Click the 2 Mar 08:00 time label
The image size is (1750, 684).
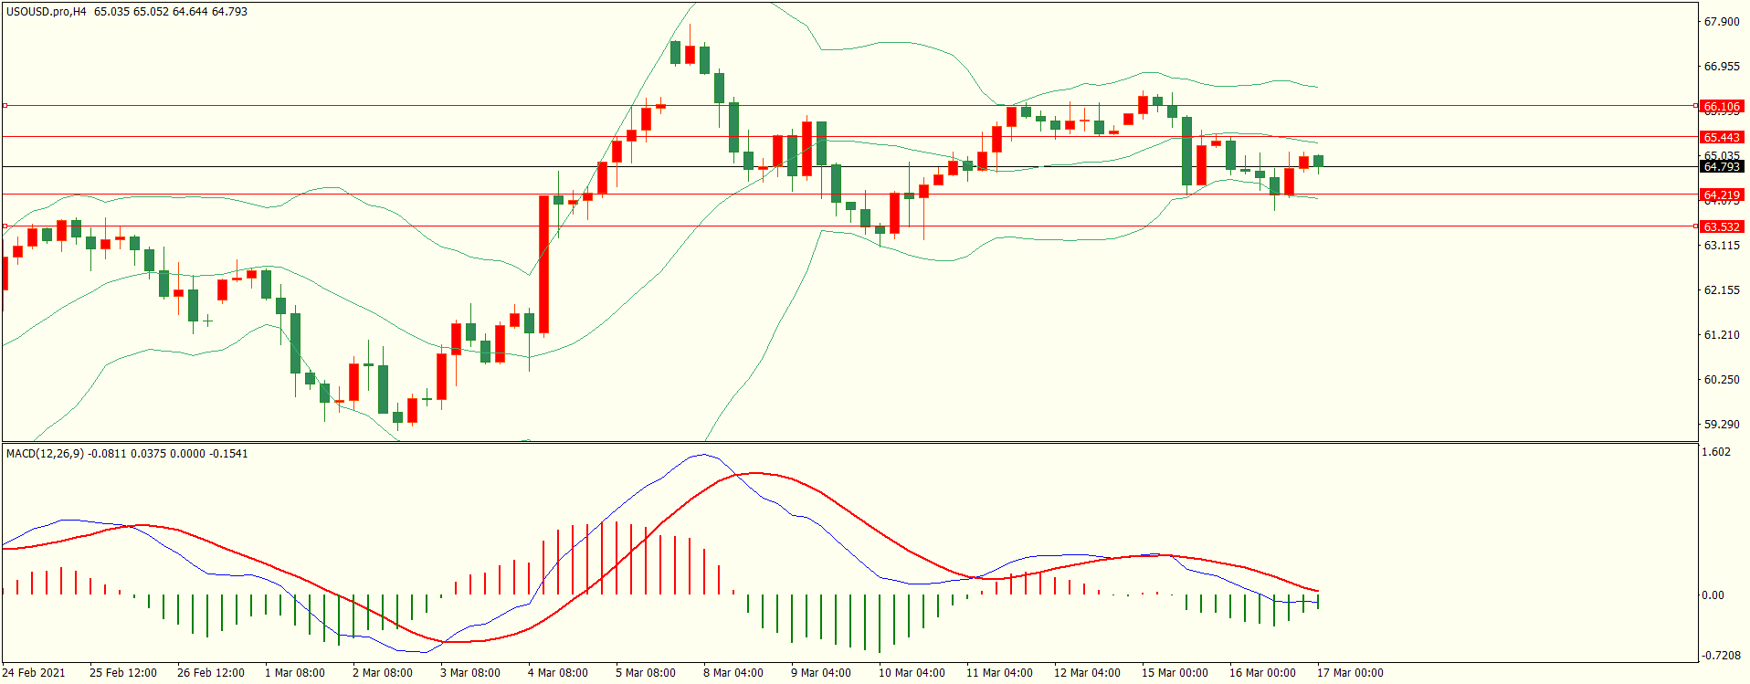pyautogui.click(x=383, y=673)
